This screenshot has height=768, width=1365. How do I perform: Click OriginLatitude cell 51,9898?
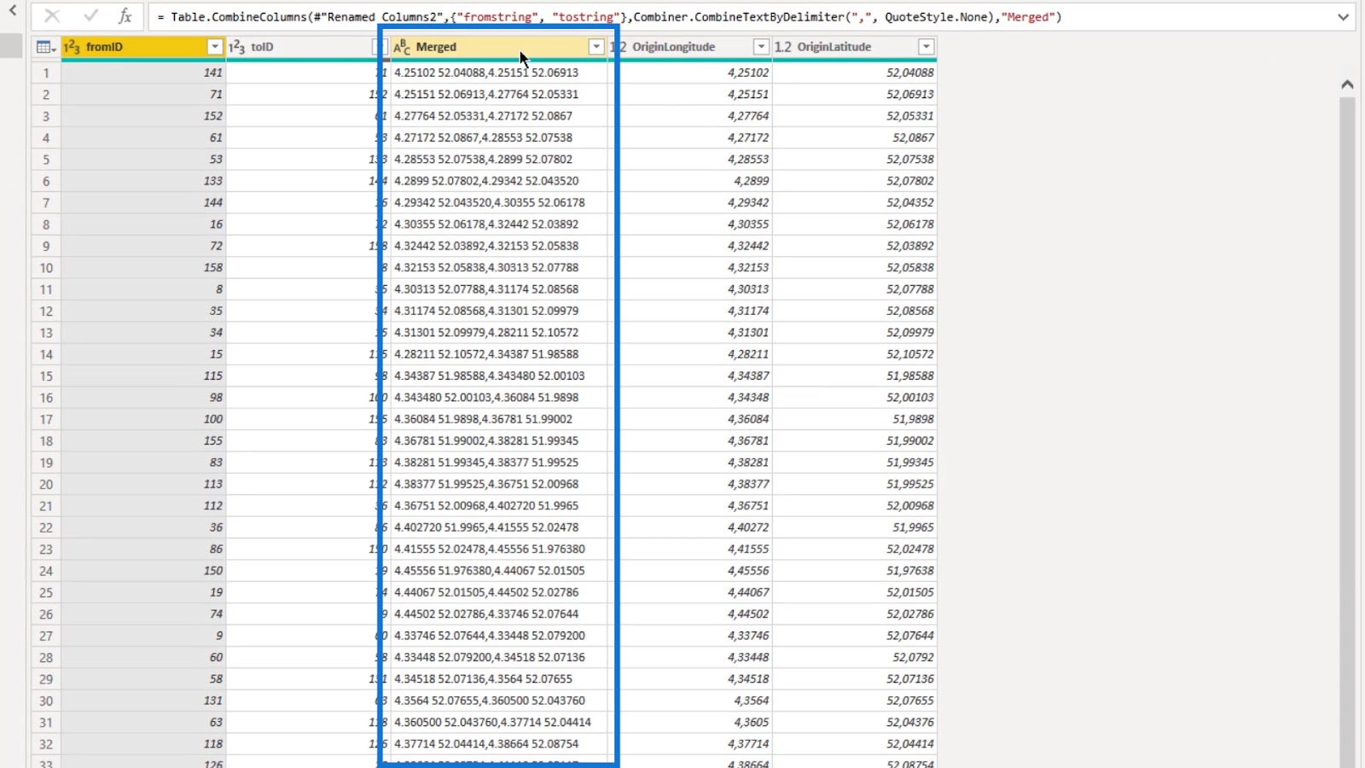click(x=854, y=419)
